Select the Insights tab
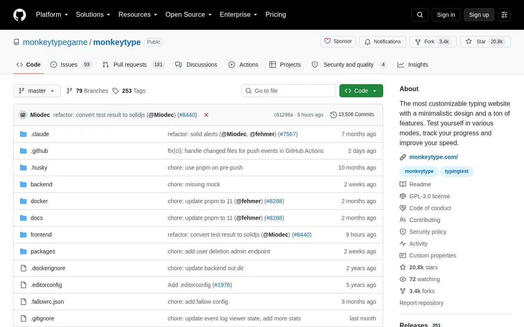The height and width of the screenshot is (327, 524). [x=413, y=65]
